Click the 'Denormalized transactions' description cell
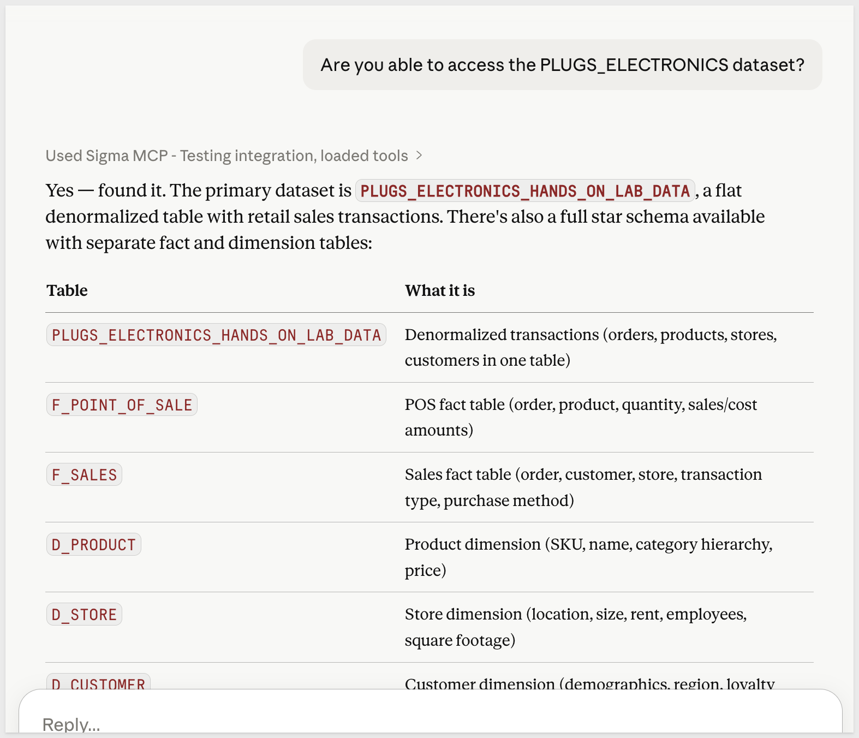Screen dimensions: 859x738 click(x=590, y=347)
